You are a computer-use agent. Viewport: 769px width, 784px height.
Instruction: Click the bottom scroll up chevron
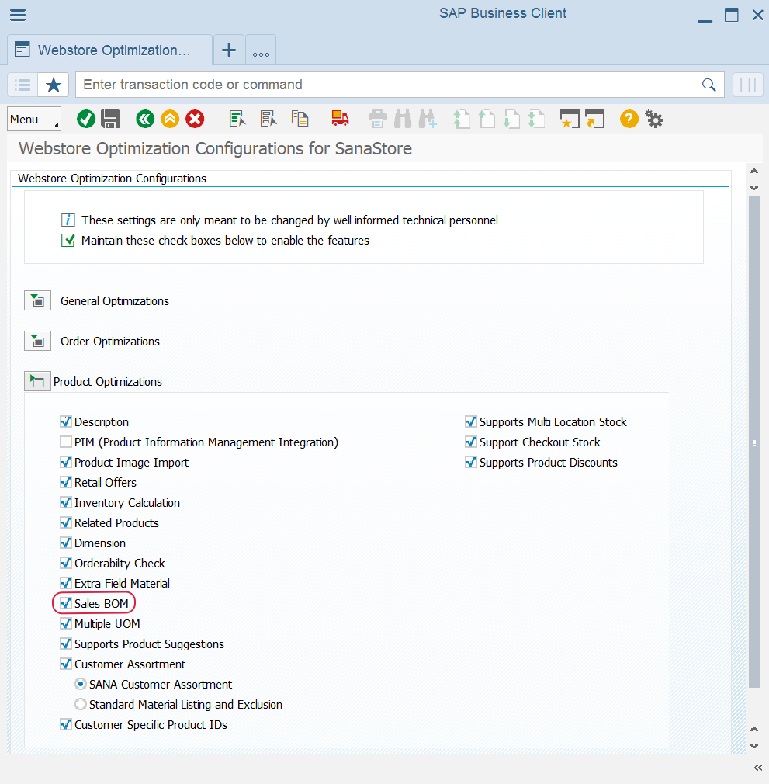(754, 730)
